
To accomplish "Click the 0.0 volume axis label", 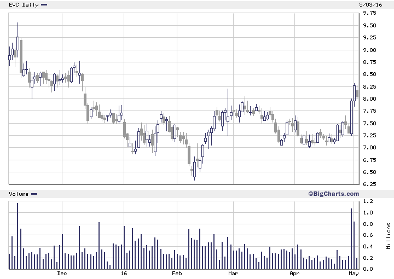I will 368,269.
